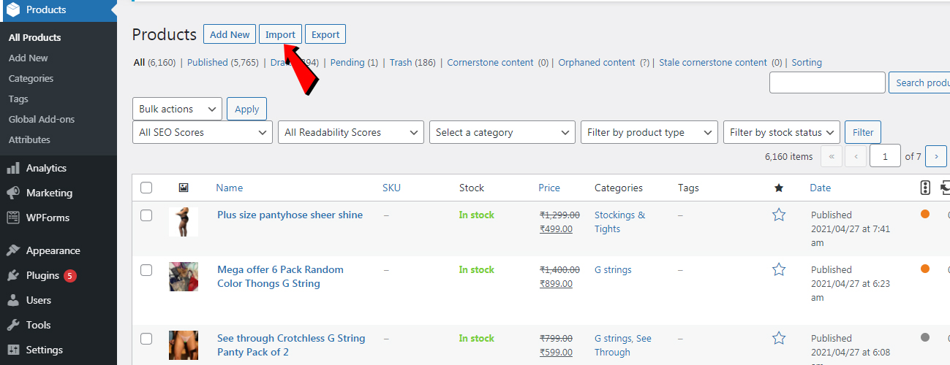Show Stale cornerstone content filter link
950x365 pixels.
click(x=713, y=62)
